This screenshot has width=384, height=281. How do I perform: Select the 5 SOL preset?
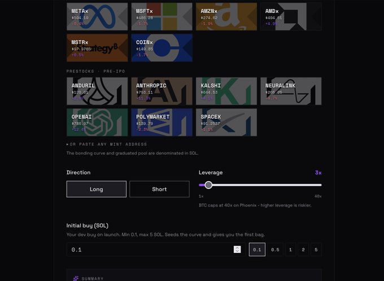316,249
